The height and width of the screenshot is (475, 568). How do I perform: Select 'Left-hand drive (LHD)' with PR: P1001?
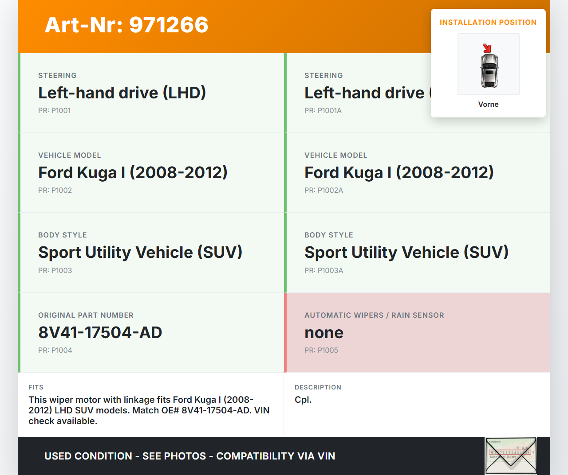[122, 93]
